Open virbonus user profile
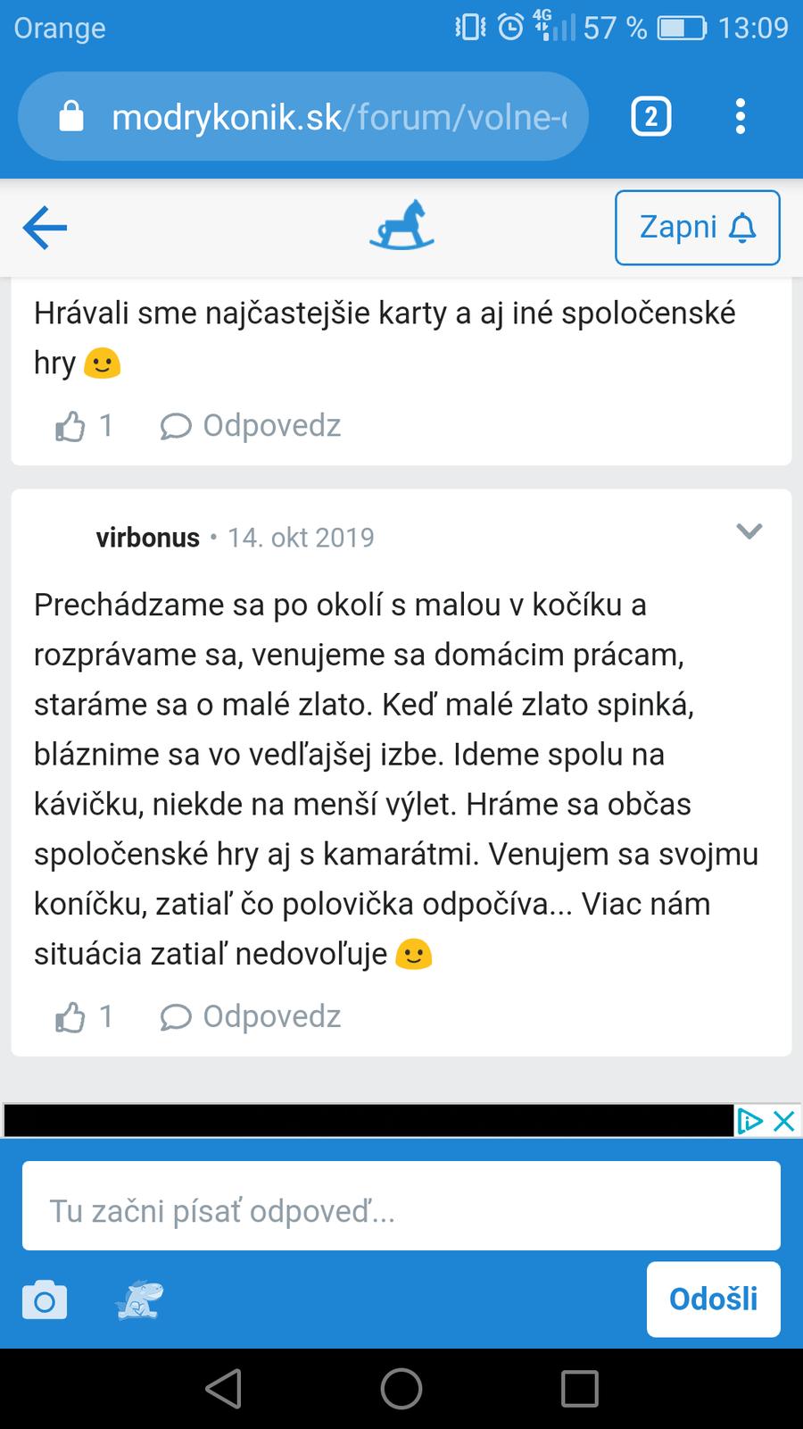 coord(147,538)
